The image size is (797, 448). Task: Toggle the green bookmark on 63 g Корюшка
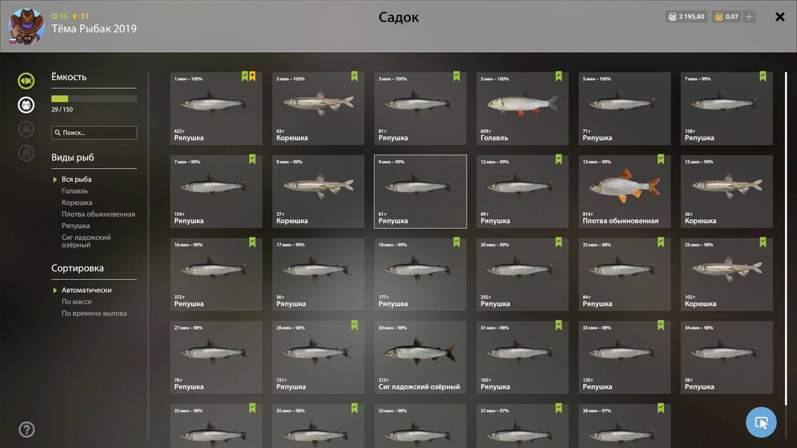(x=354, y=77)
